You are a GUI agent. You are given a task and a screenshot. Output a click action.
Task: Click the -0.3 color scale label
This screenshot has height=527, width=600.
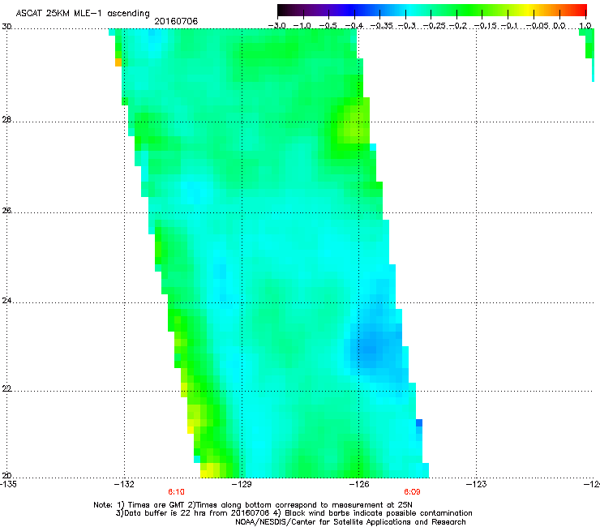click(x=407, y=26)
